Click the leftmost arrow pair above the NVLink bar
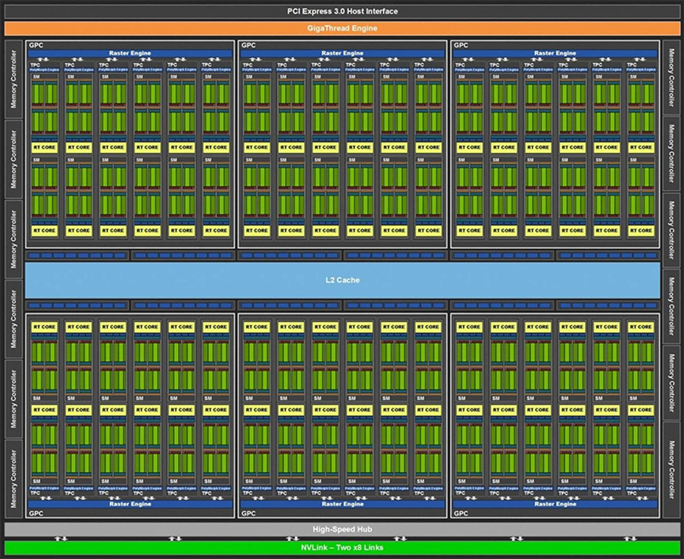This screenshot has height=559, width=684. [61, 539]
